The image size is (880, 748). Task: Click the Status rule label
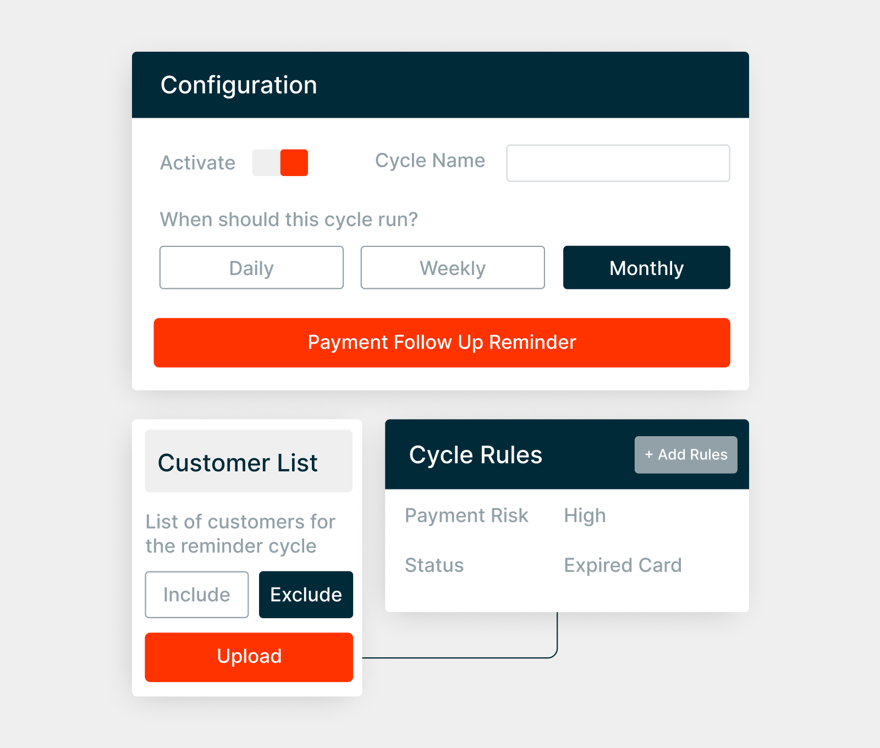tap(434, 565)
